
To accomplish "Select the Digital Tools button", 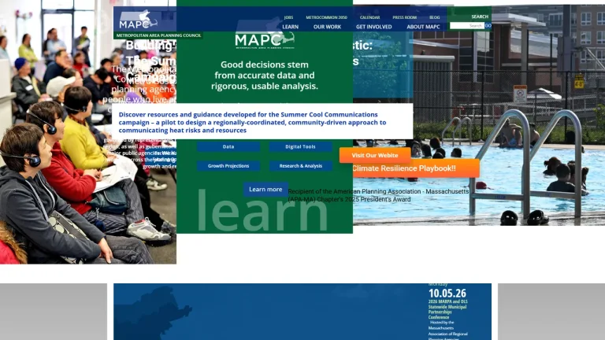I will tap(300, 146).
